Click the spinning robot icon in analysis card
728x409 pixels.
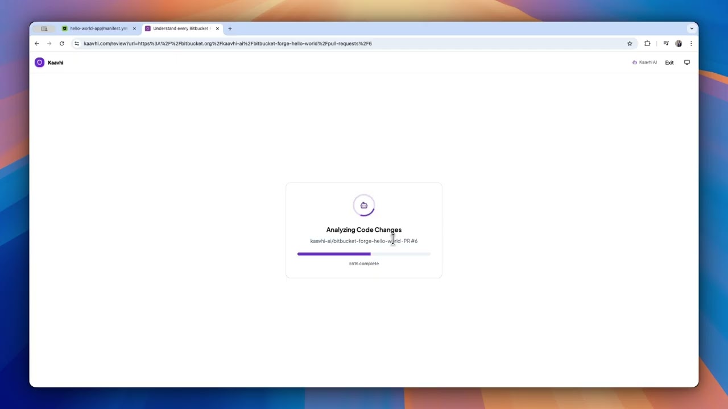tap(364, 206)
